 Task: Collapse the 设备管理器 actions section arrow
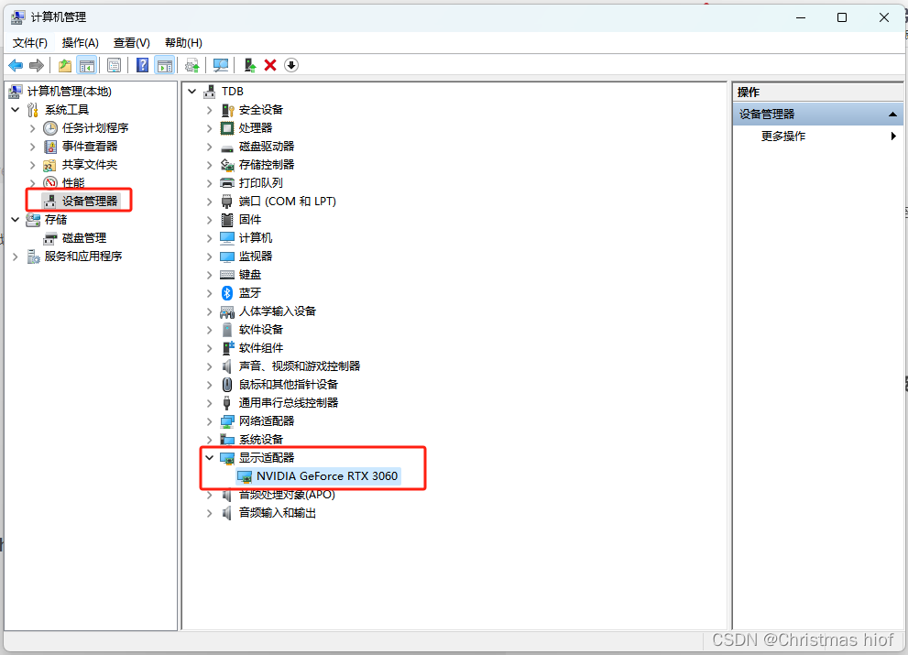pos(893,115)
